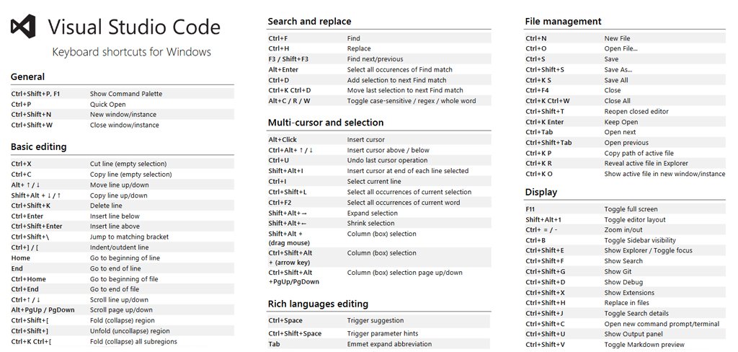Click 'Reveal active file in Explorer' text

click(646, 164)
